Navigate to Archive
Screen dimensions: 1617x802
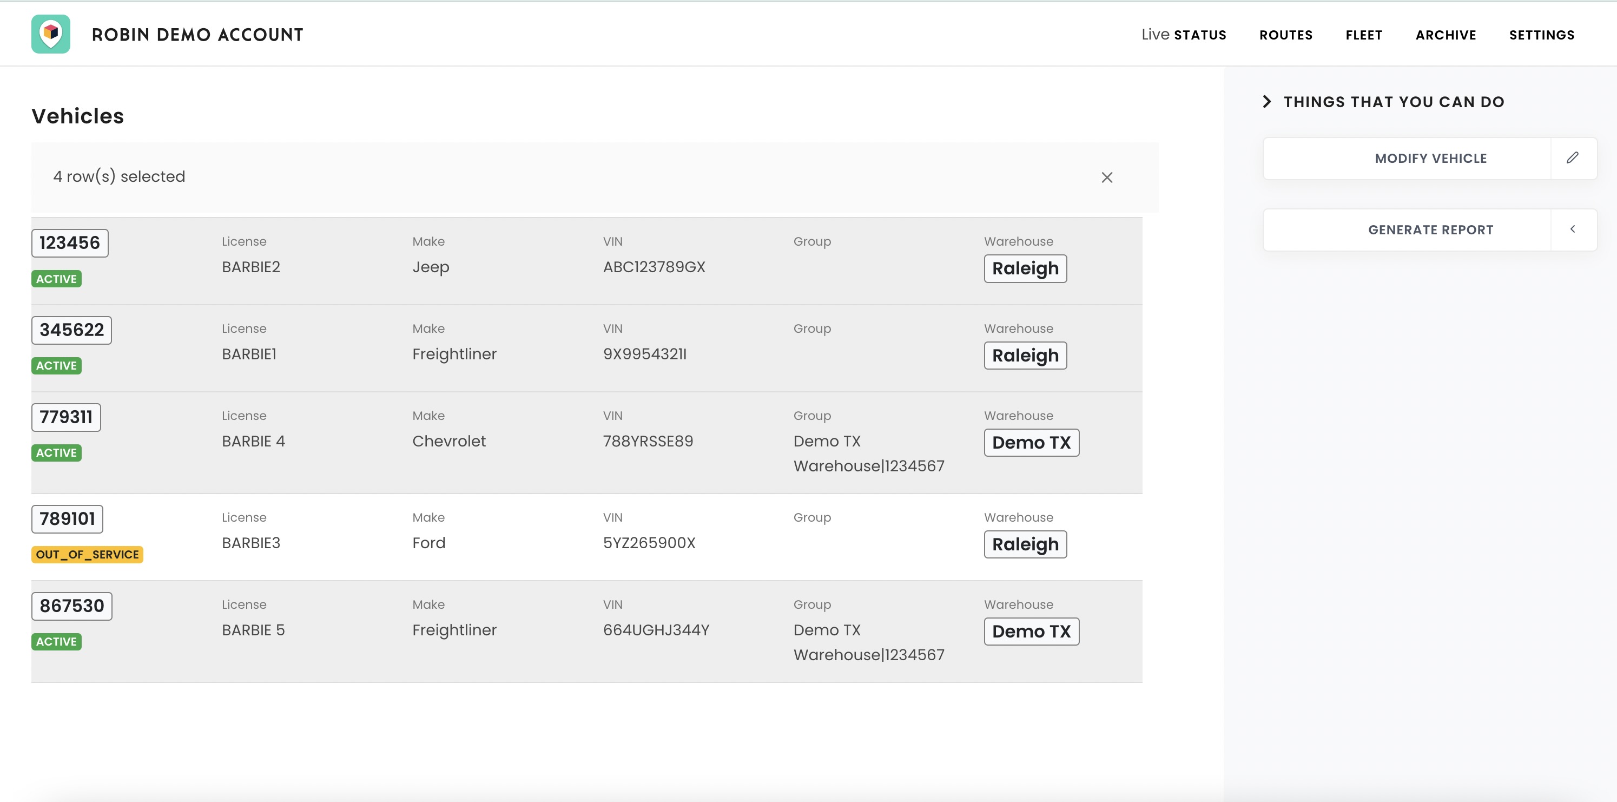click(x=1445, y=35)
